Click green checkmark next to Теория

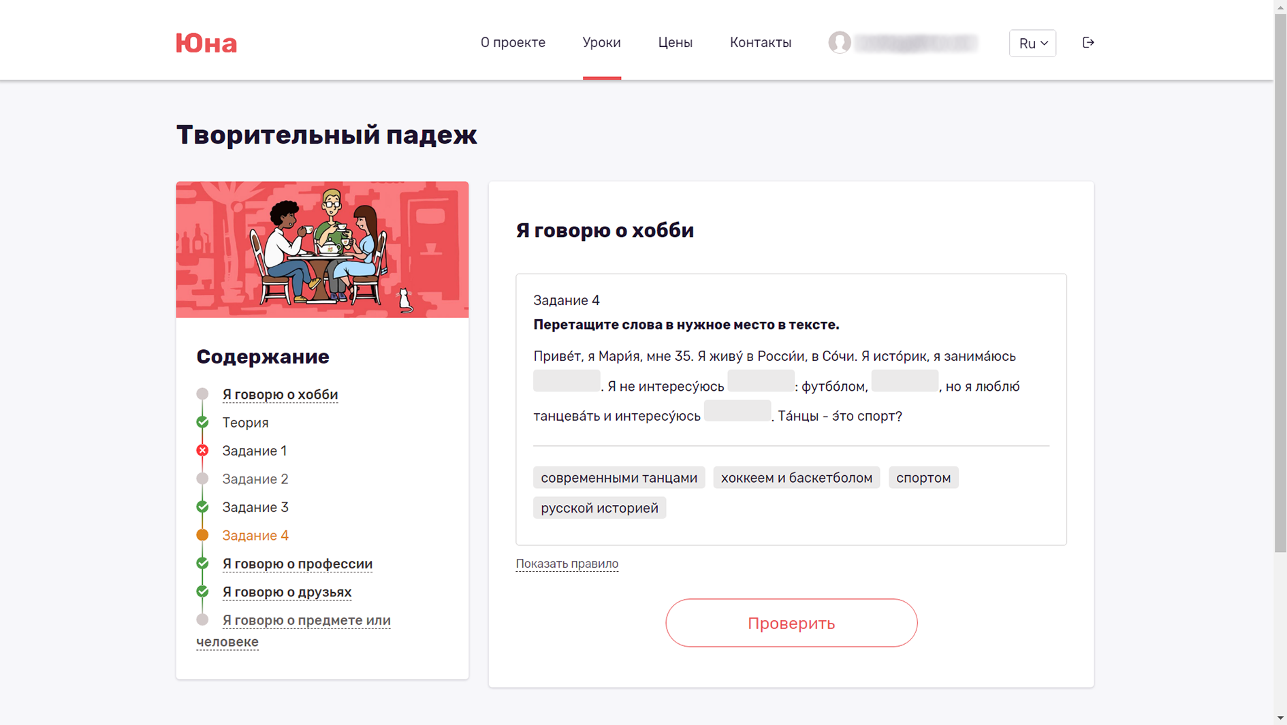pyautogui.click(x=202, y=422)
